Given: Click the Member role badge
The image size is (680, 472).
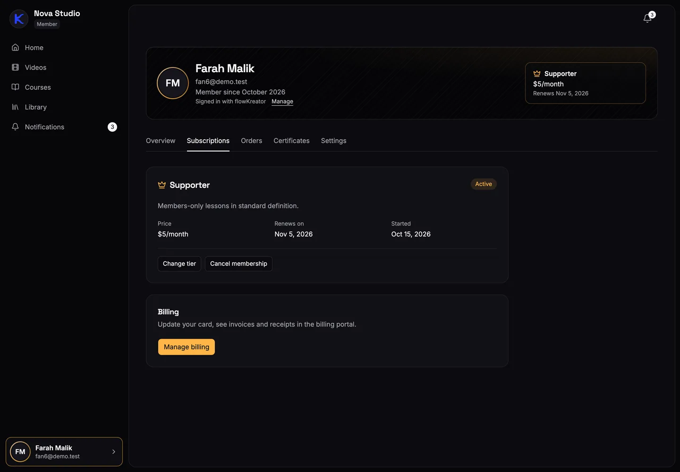Looking at the screenshot, I should point(47,24).
